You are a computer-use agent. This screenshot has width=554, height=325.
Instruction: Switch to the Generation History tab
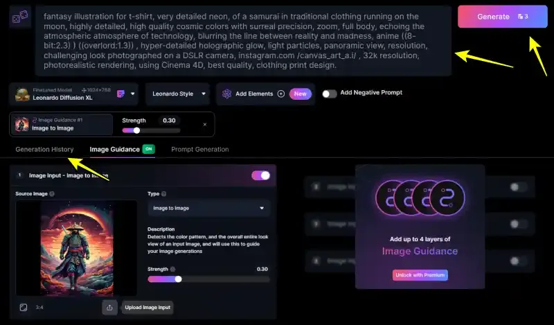(44, 149)
